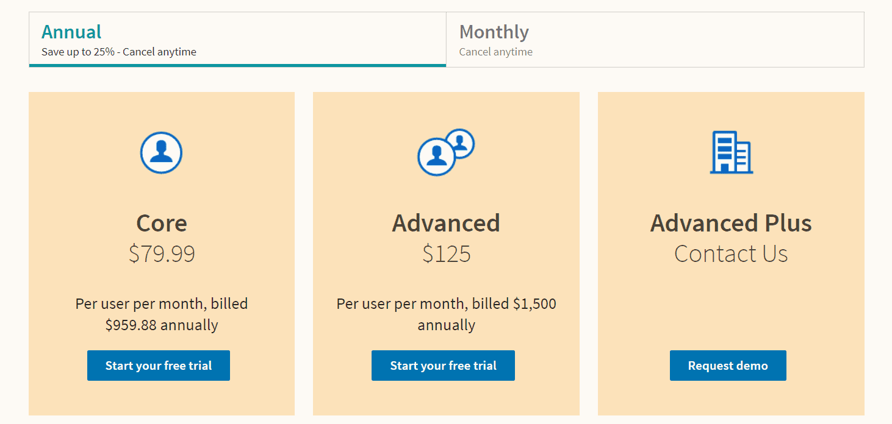892x424 pixels.
Task: Click the Advanced Plus plan title
Action: click(730, 223)
